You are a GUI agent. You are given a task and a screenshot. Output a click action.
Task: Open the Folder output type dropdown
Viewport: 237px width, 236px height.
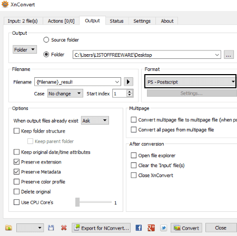tap(25, 49)
